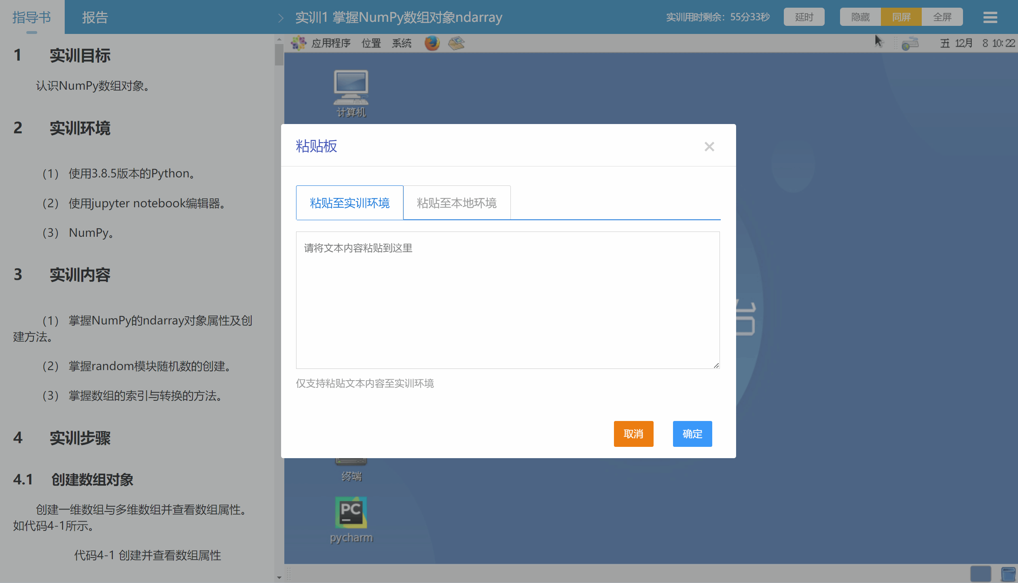Open the 位置 menu
This screenshot has height=583, width=1018.
371,43
